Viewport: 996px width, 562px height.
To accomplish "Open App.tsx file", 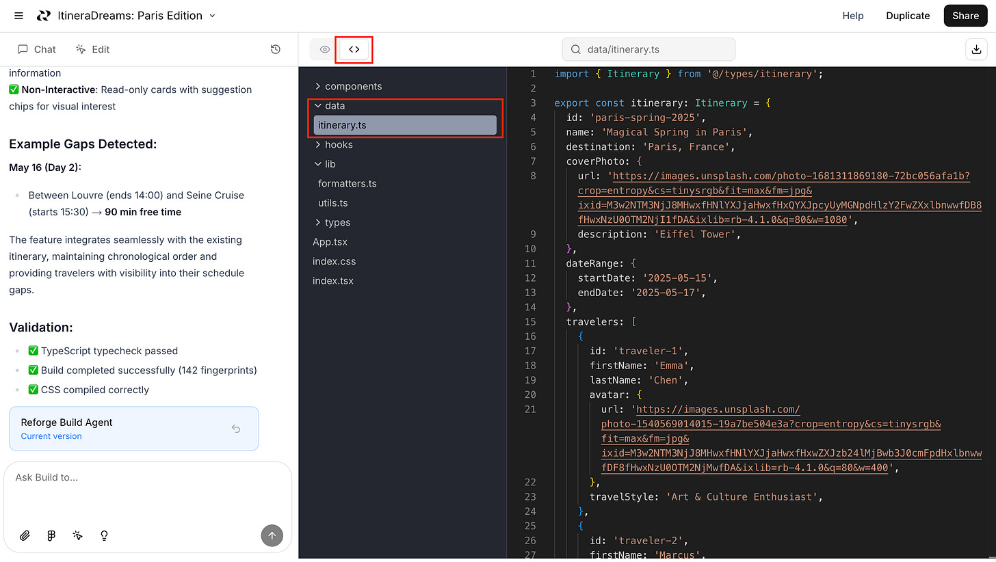I will tap(331, 242).
